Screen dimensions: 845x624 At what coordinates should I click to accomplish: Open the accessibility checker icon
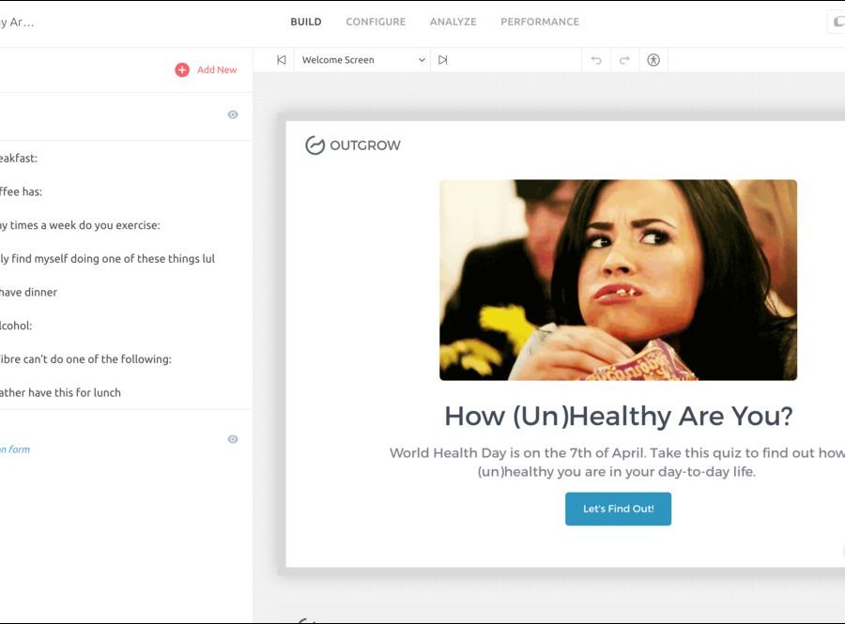click(653, 60)
